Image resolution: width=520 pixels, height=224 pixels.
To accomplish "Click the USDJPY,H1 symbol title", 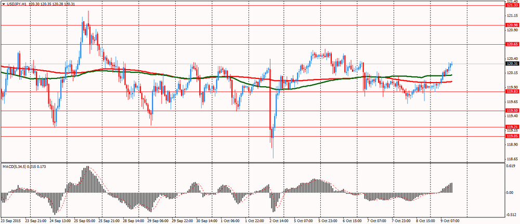I will [18, 4].
